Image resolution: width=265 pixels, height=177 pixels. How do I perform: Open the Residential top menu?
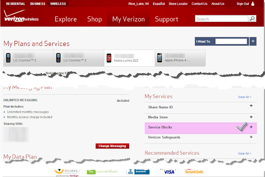pyautogui.click(x=16, y=4)
